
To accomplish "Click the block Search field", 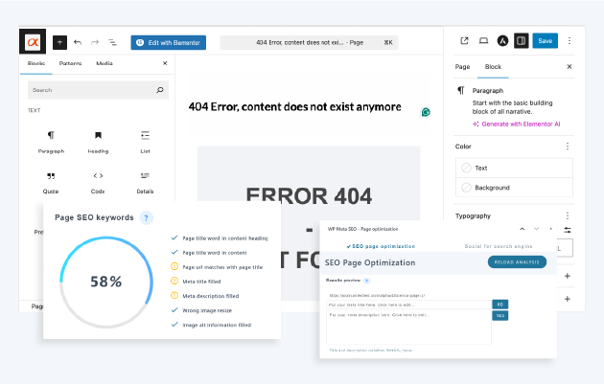I will [x=91, y=90].
